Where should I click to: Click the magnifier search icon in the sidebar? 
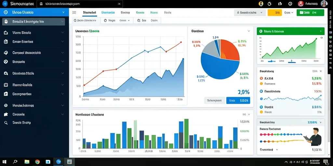[6, 123]
